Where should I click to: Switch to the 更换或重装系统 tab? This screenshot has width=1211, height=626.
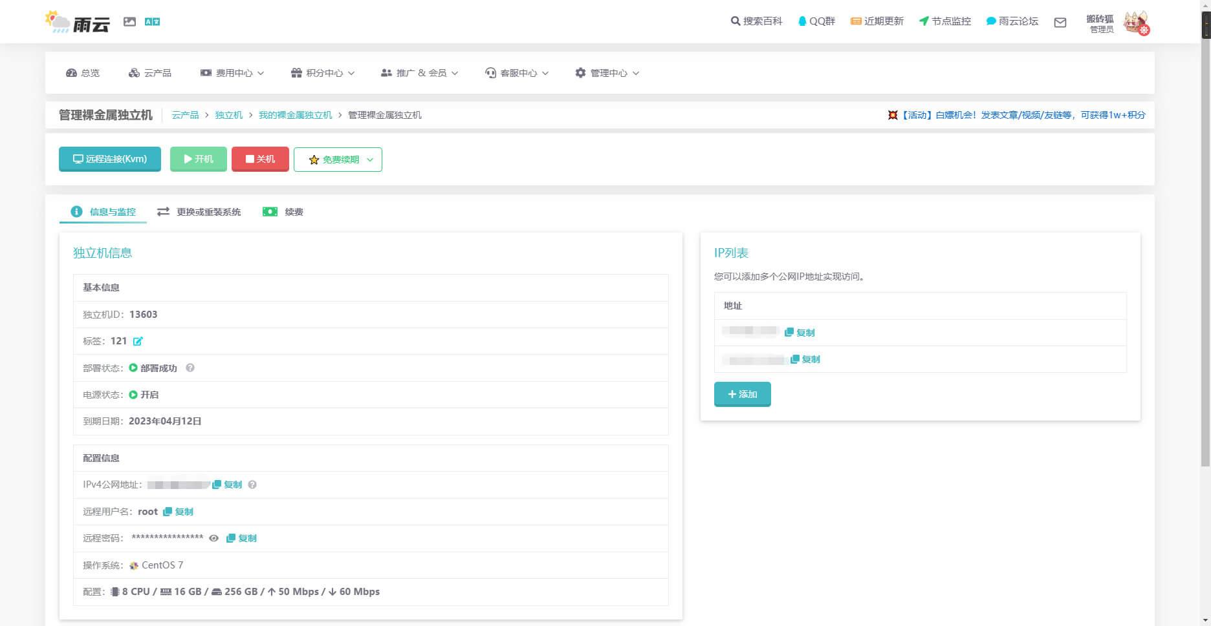tap(199, 212)
